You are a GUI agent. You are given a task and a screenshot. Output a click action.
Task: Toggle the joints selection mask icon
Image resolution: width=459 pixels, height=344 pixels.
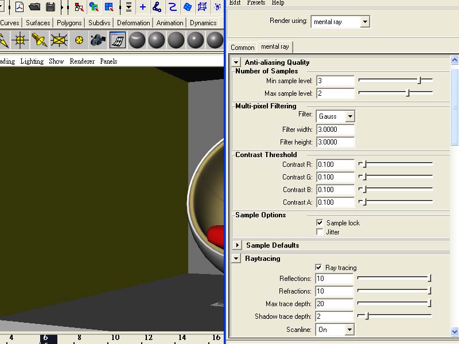(x=157, y=7)
